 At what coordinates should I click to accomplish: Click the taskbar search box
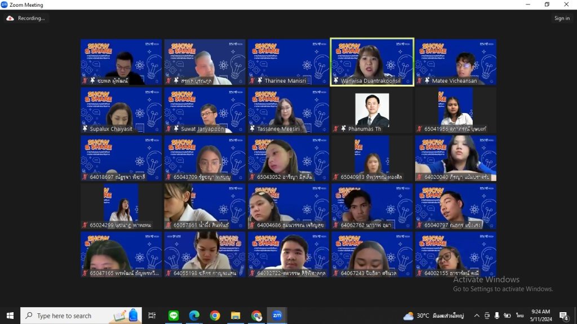pos(81,316)
